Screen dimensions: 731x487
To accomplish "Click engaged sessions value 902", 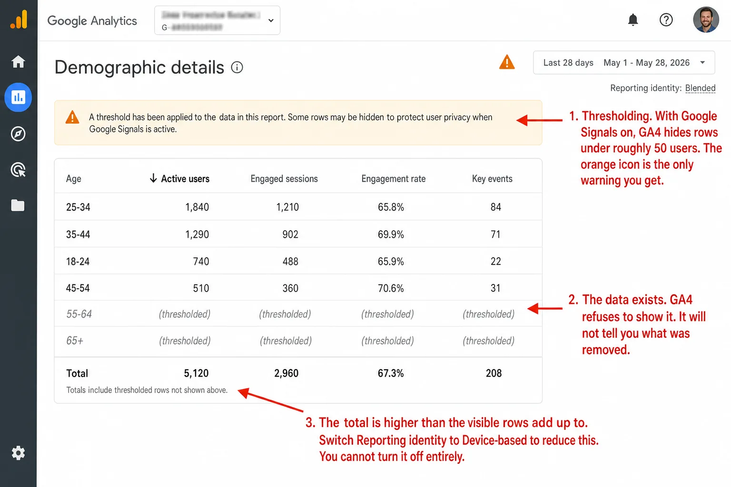I will click(290, 234).
